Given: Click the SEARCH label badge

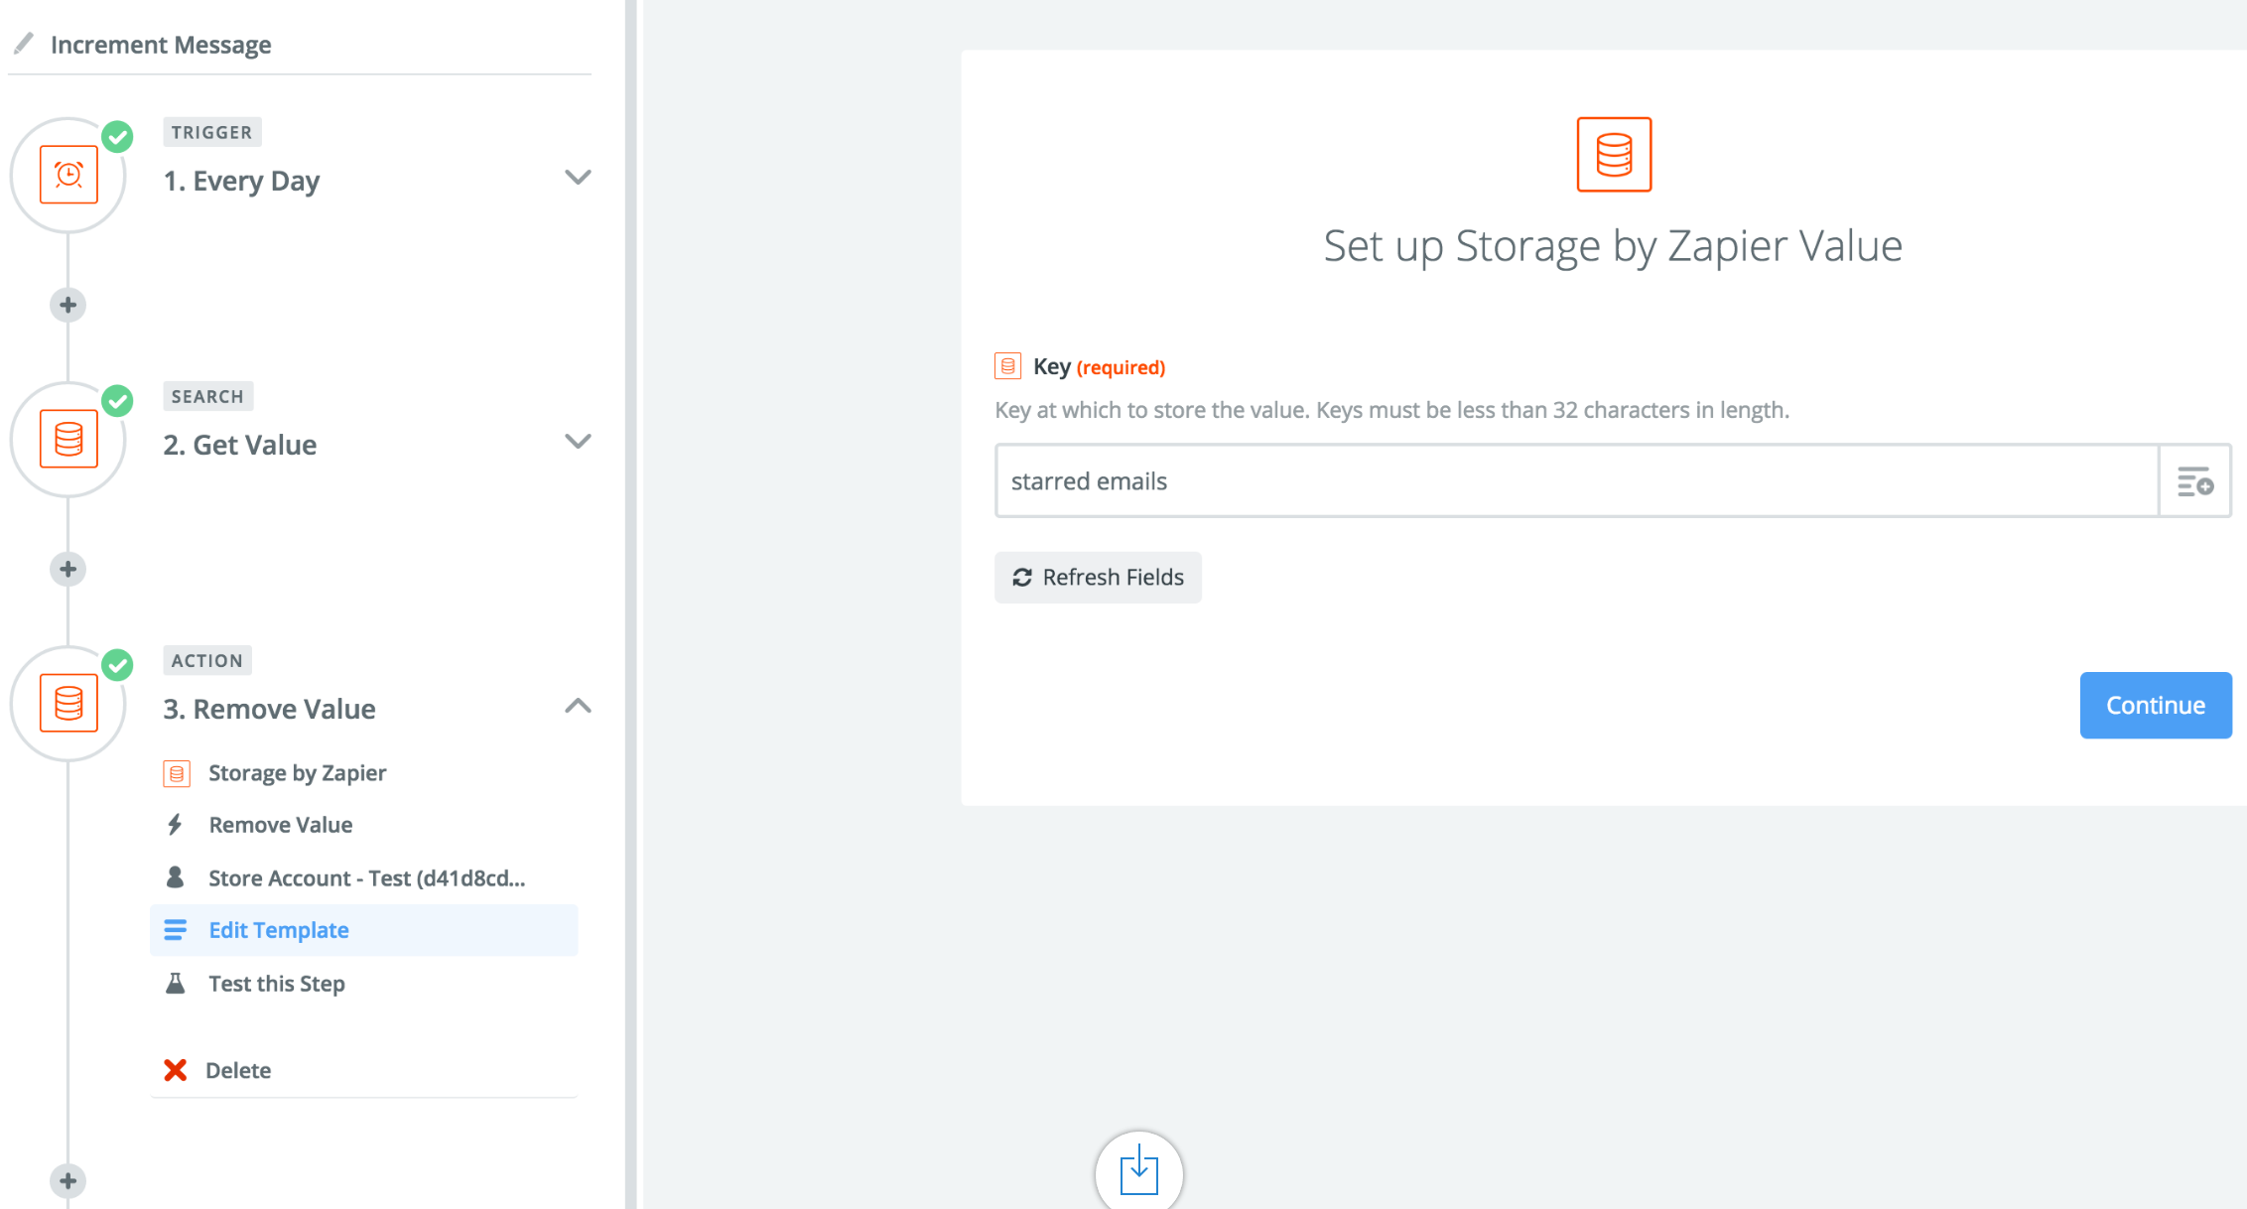Looking at the screenshot, I should click(207, 396).
